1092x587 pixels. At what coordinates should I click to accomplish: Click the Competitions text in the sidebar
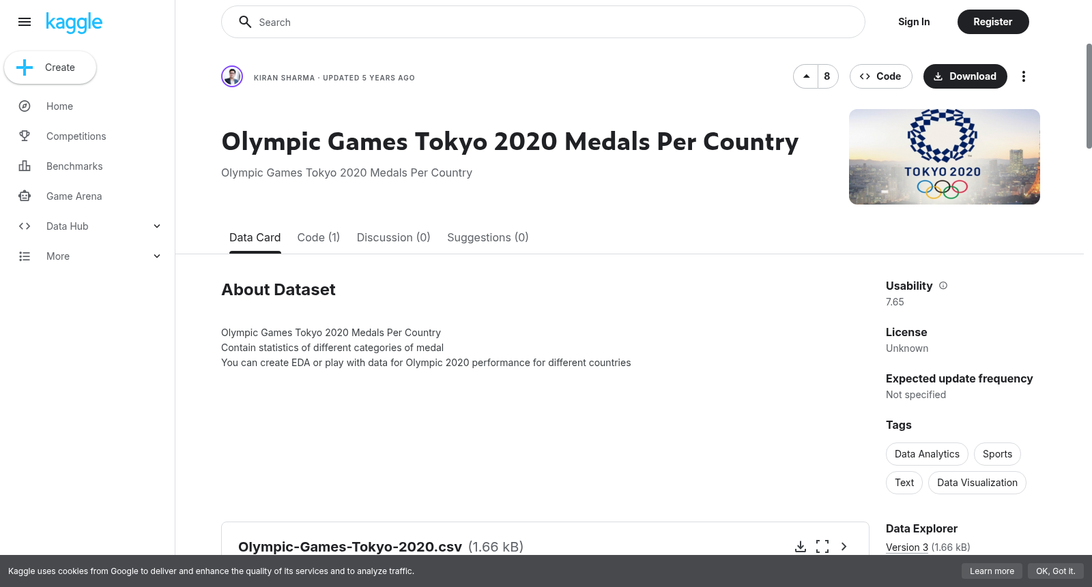pyautogui.click(x=76, y=136)
